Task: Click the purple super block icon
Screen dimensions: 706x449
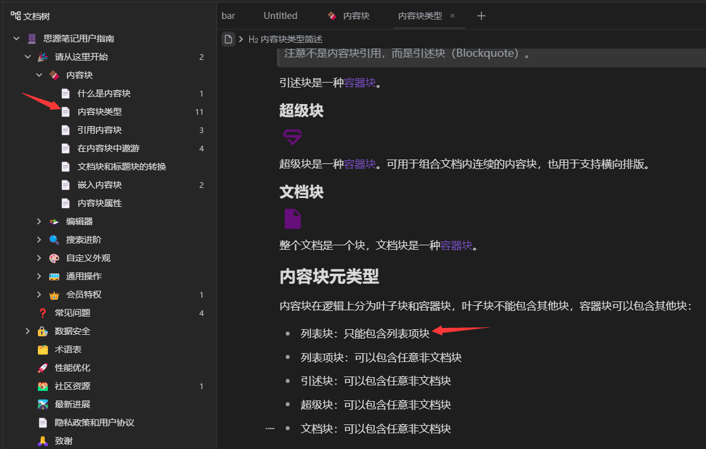Action: [x=292, y=137]
